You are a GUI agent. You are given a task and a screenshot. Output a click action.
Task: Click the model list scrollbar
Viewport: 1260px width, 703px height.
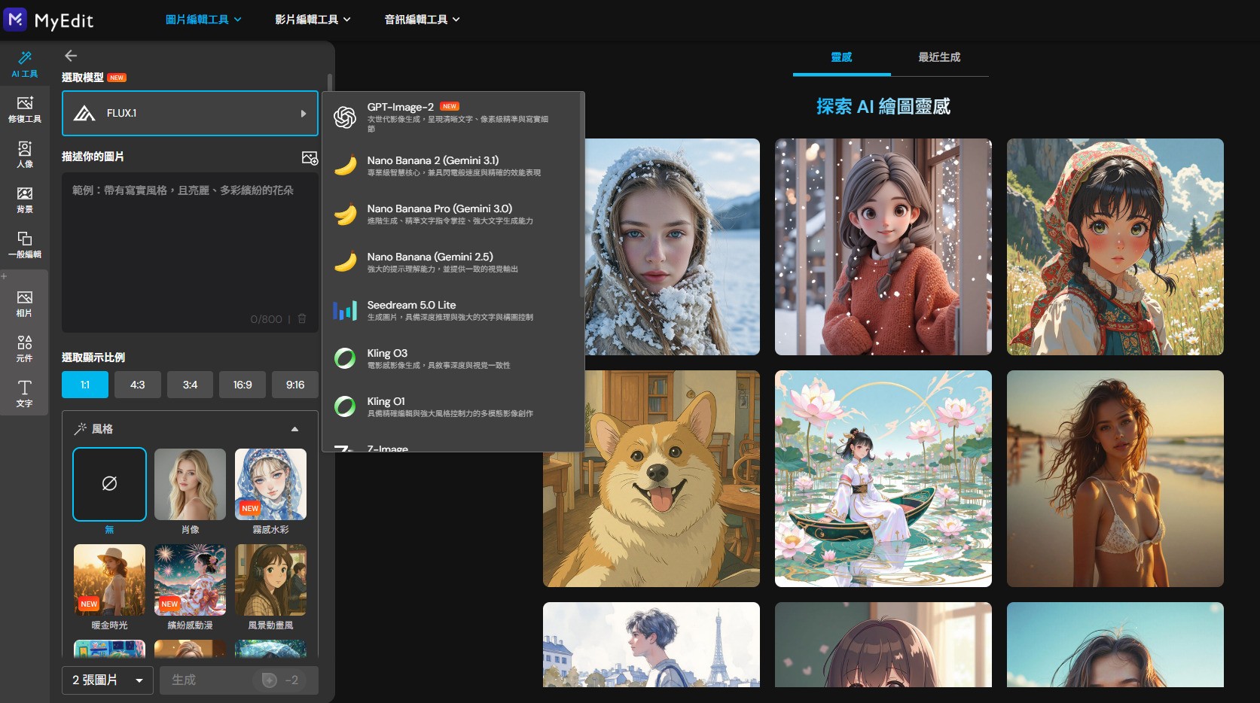point(581,196)
